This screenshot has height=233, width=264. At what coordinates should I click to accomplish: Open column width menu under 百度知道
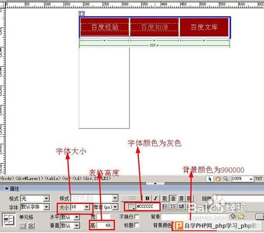tap(154, 40)
